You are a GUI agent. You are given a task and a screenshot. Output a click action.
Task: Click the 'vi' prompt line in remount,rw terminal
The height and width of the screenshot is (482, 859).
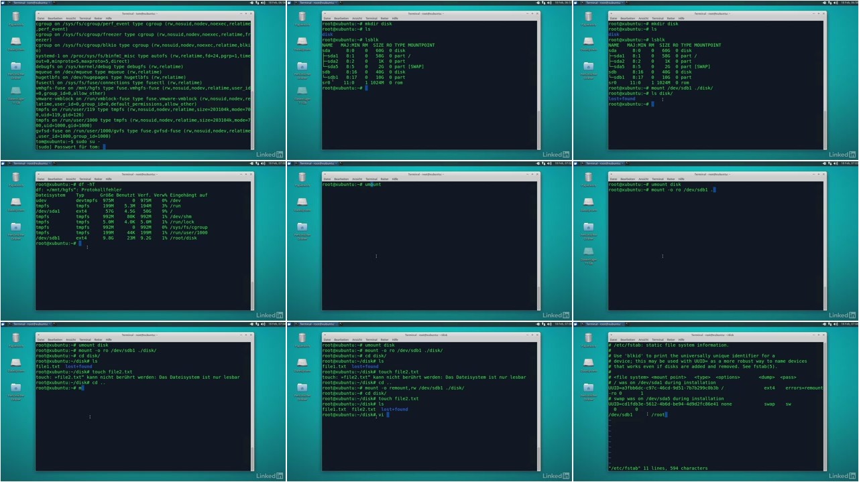point(354,414)
